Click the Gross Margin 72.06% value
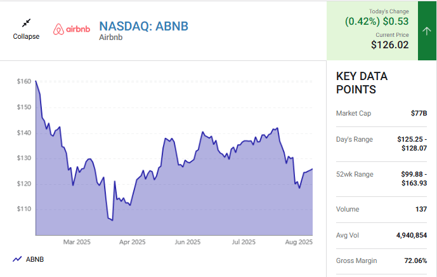437x277 pixels. point(414,261)
